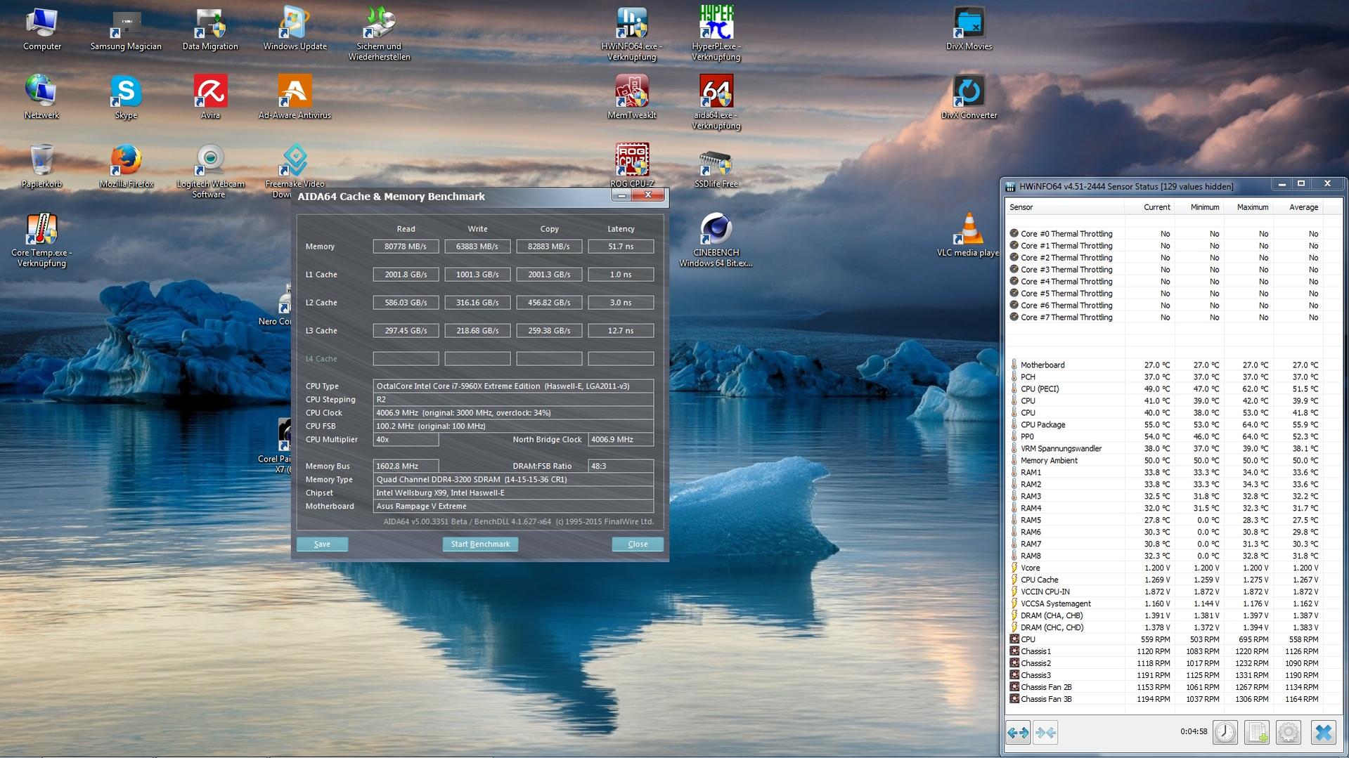Select the Motherboard temperature row

point(1164,365)
